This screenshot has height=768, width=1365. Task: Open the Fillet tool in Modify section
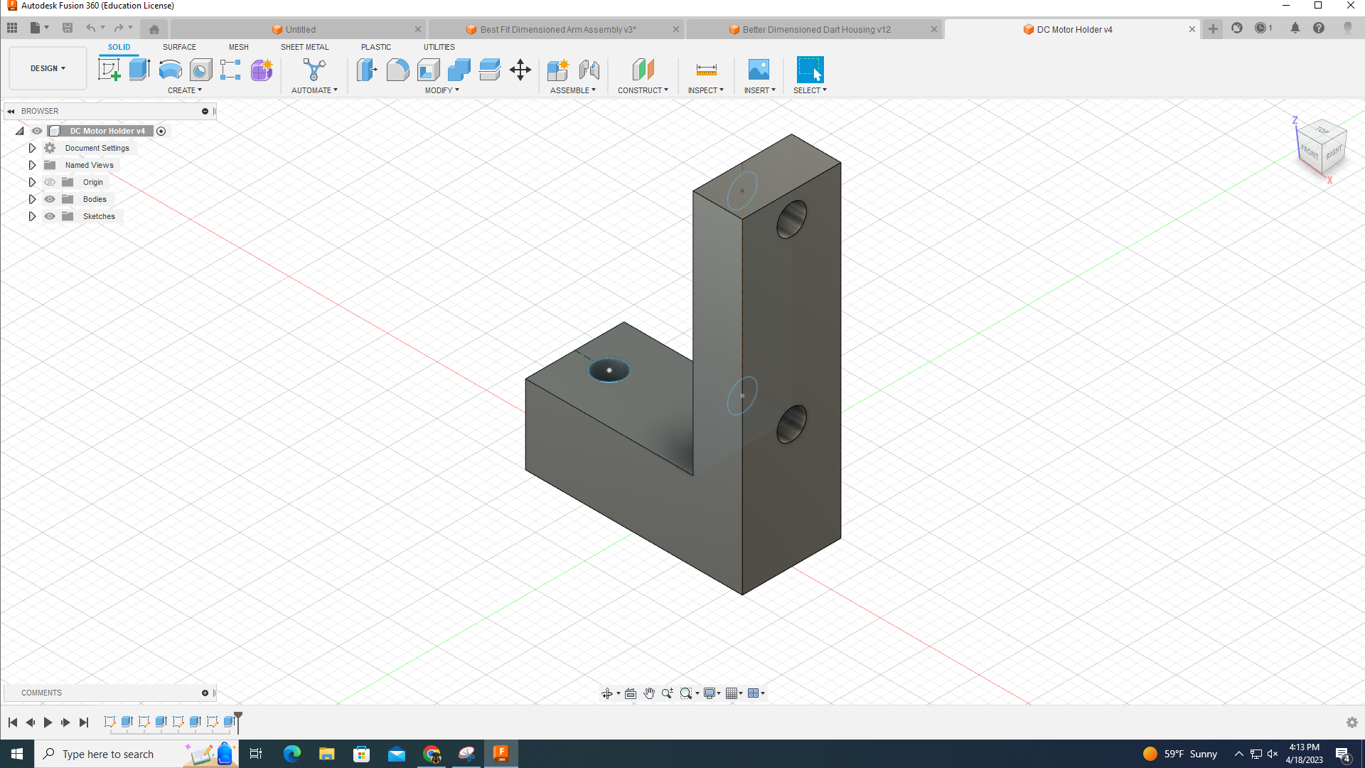click(x=397, y=70)
